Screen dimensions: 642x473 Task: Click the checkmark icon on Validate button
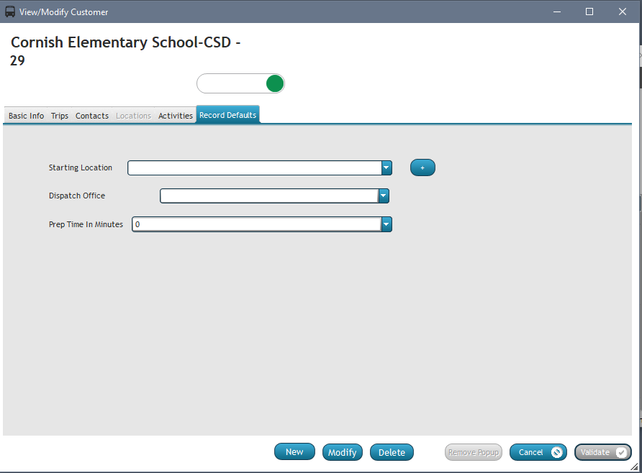pos(621,452)
